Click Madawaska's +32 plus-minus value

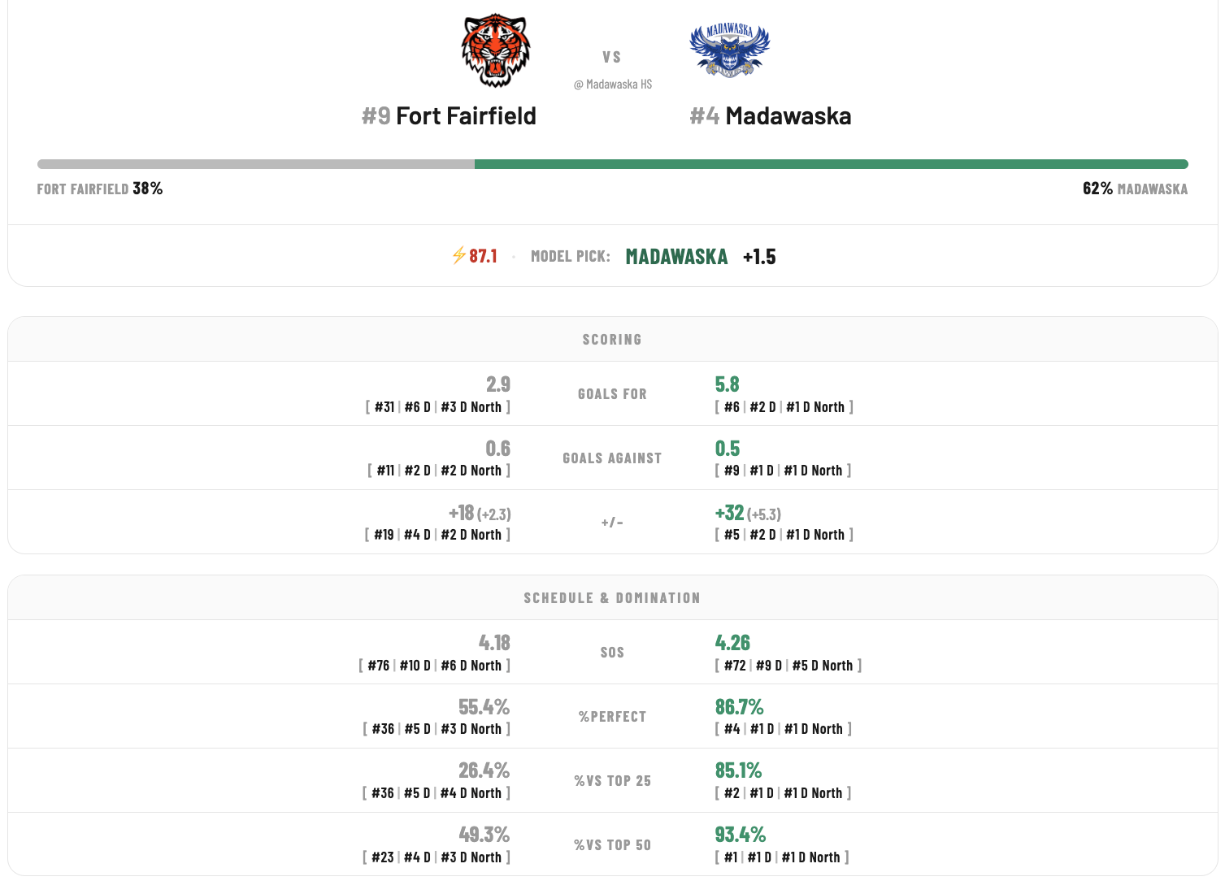coord(729,513)
